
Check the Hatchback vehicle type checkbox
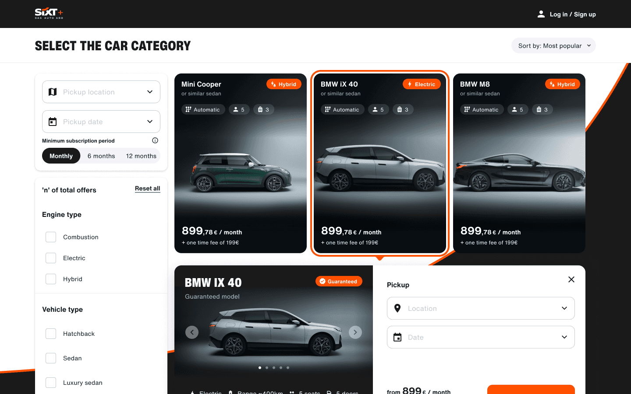point(51,334)
